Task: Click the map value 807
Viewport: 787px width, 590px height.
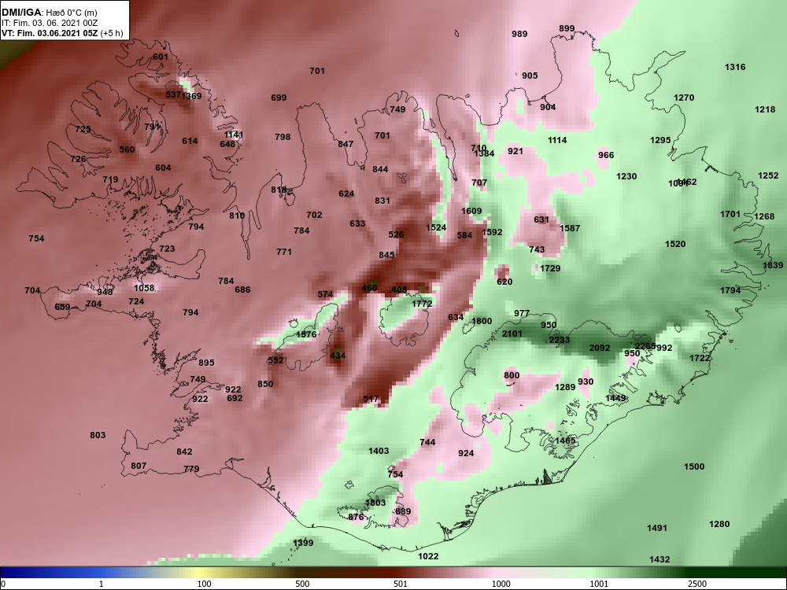Action: click(139, 466)
